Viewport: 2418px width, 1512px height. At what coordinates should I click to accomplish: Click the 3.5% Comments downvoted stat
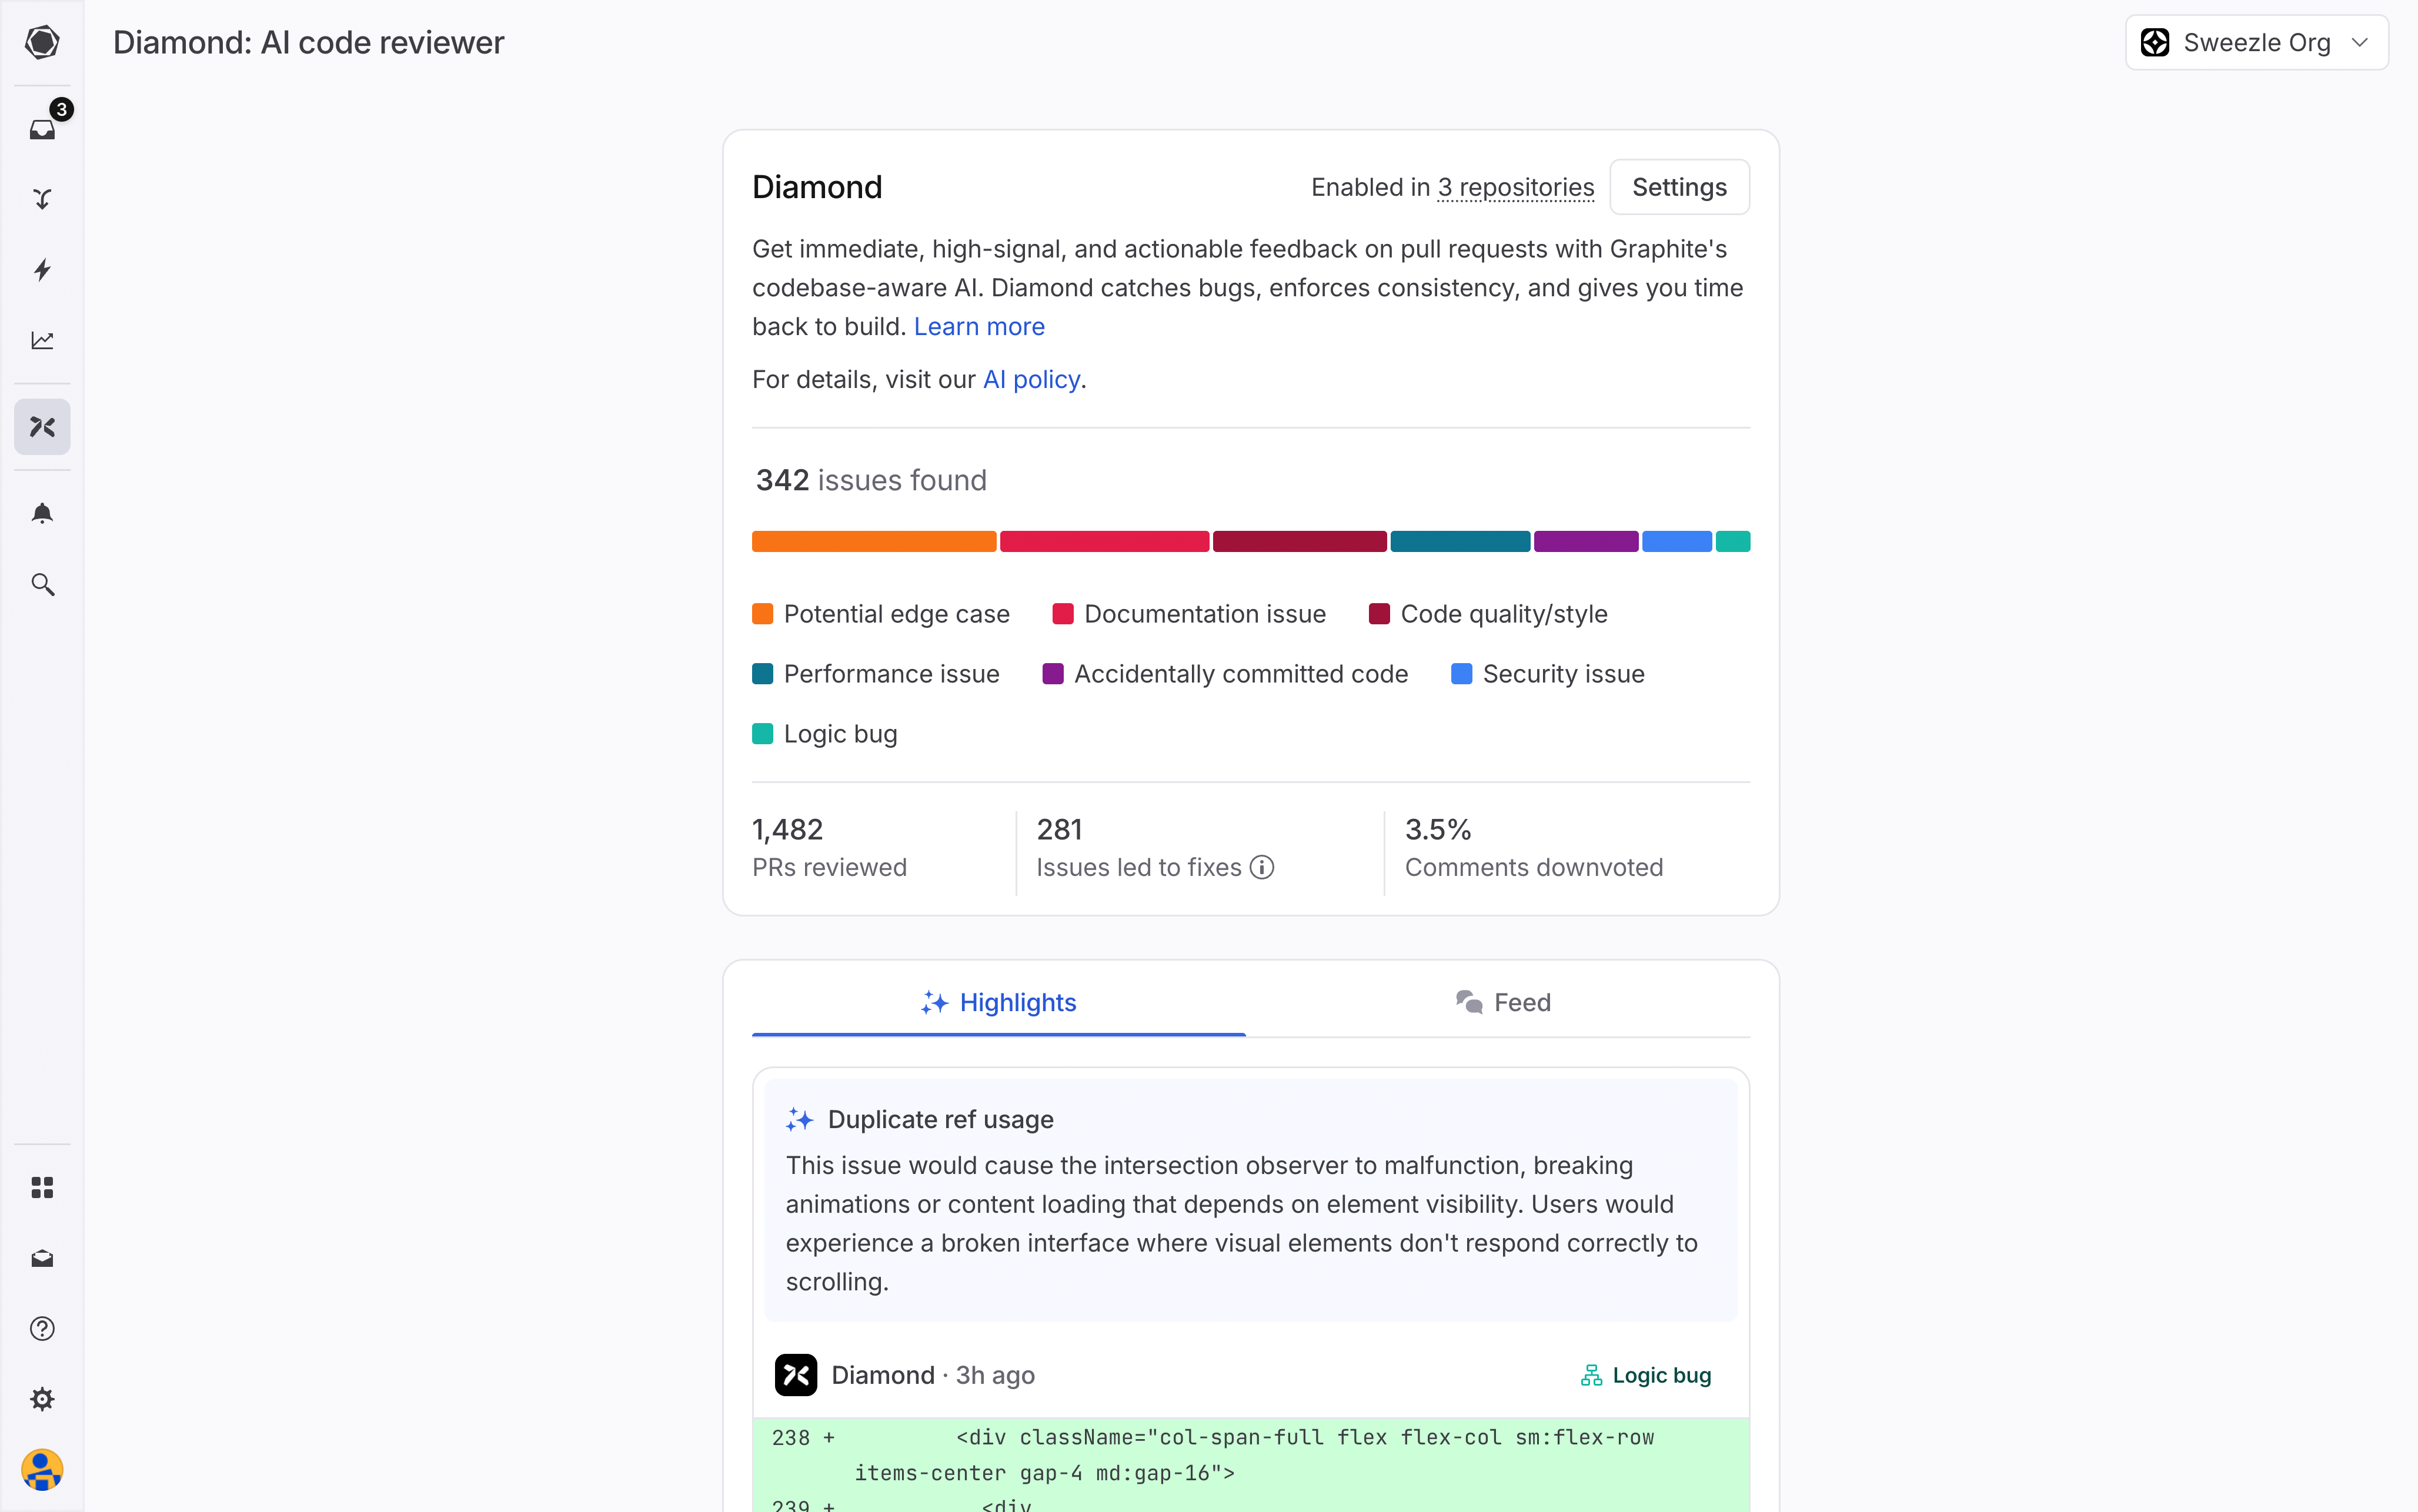click(1534, 847)
